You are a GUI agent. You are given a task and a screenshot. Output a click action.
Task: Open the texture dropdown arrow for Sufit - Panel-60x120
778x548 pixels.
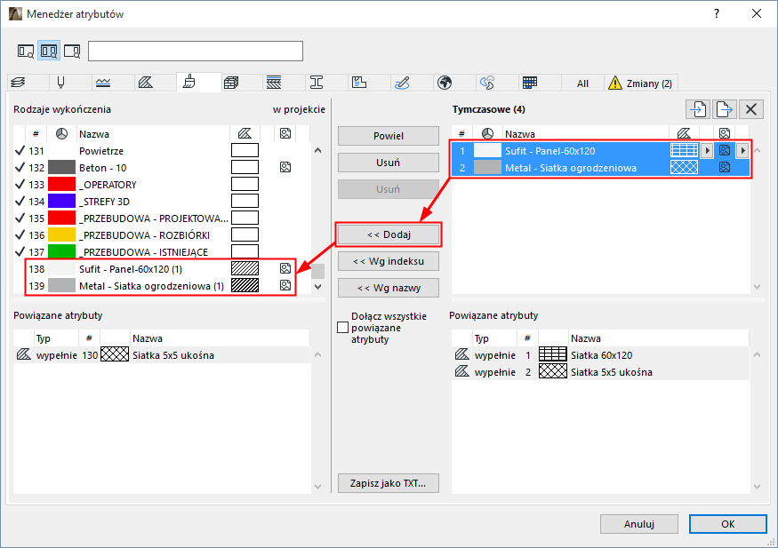point(742,151)
